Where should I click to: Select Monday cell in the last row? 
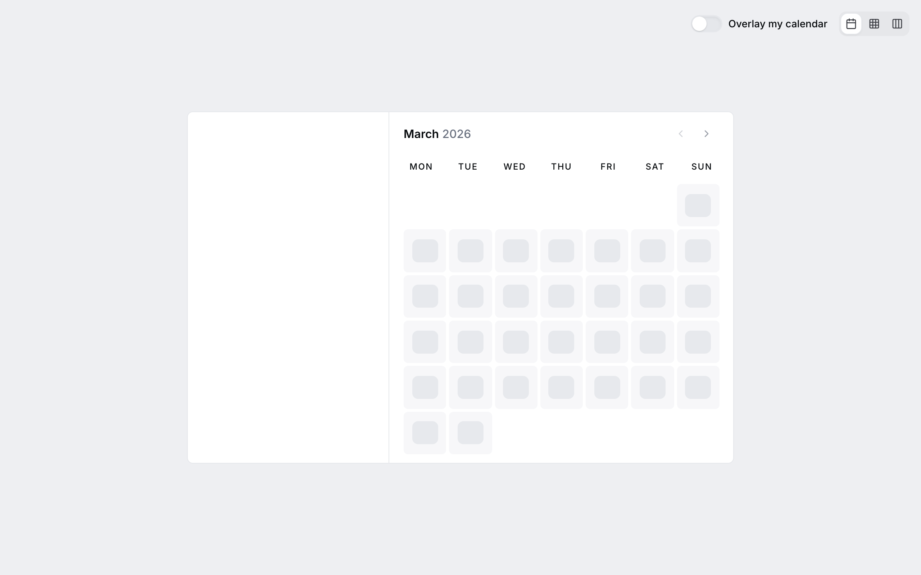[425, 433]
